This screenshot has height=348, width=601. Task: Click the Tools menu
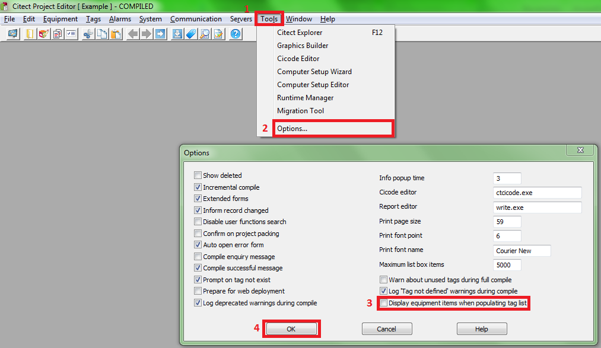[x=269, y=19]
